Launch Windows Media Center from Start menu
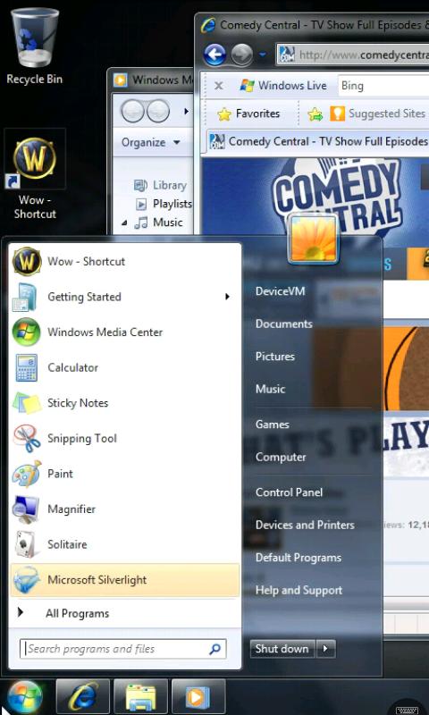The width and height of the screenshot is (429, 715). (124, 332)
